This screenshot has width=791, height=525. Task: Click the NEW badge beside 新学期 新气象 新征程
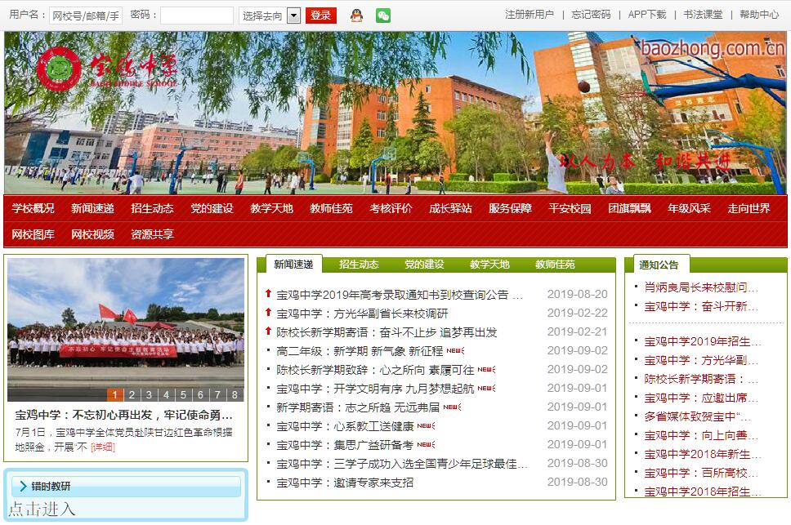pos(455,350)
